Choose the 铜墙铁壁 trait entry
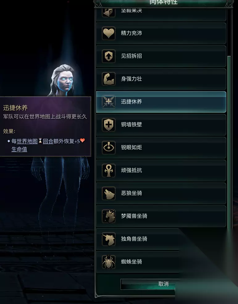Screen dimensions: 238x304 pyautogui.click(x=161, y=125)
